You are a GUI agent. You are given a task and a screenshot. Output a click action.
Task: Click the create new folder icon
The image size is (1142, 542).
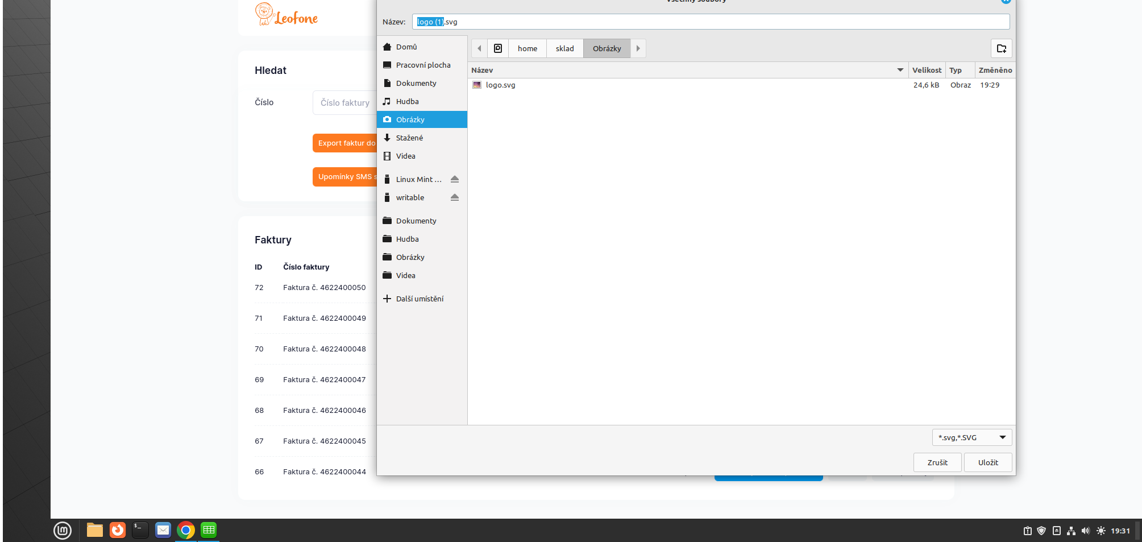[x=1001, y=48]
